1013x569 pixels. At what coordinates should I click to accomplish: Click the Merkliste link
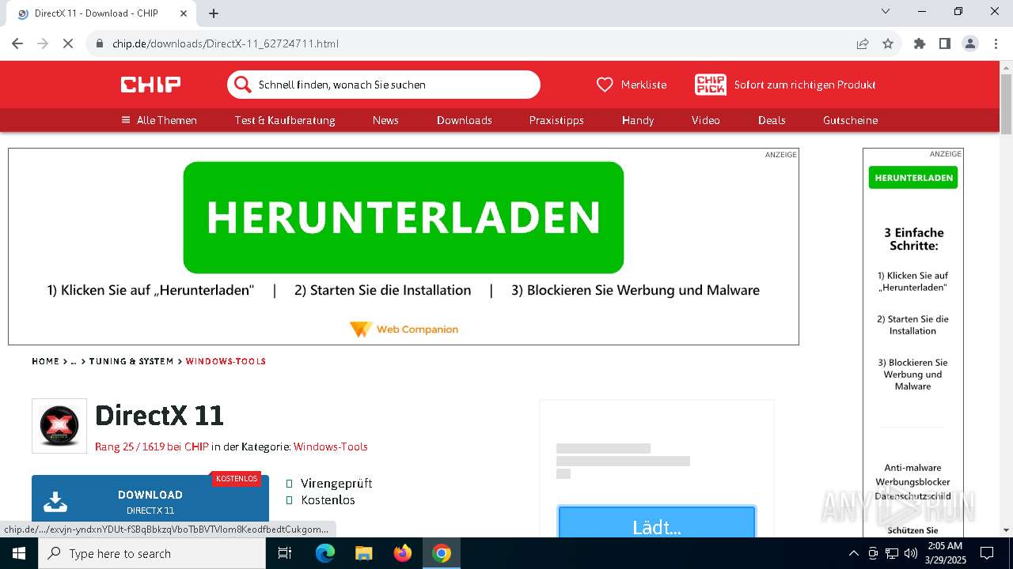pos(643,85)
